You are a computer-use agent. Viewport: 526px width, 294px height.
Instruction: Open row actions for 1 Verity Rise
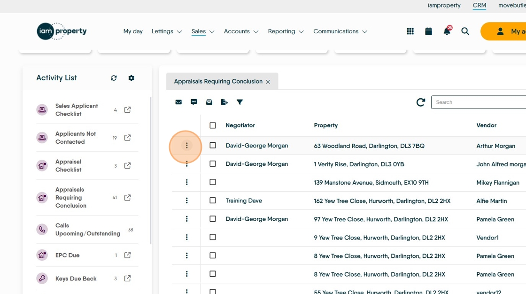186,164
